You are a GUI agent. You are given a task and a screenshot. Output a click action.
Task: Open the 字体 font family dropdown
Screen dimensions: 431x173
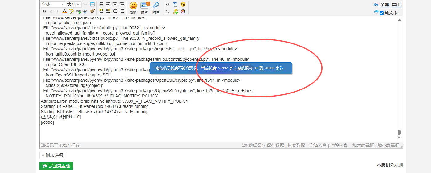tap(53, 4)
